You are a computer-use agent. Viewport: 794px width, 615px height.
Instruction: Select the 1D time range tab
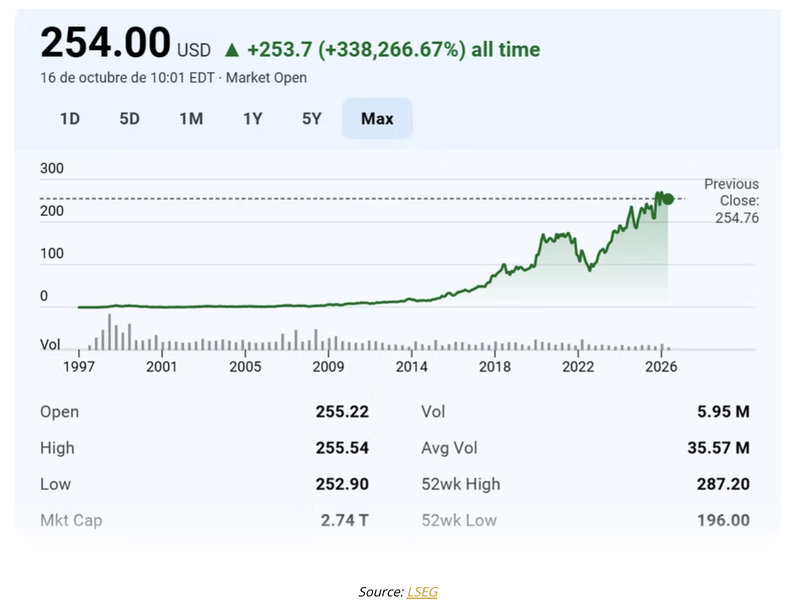[x=70, y=119]
